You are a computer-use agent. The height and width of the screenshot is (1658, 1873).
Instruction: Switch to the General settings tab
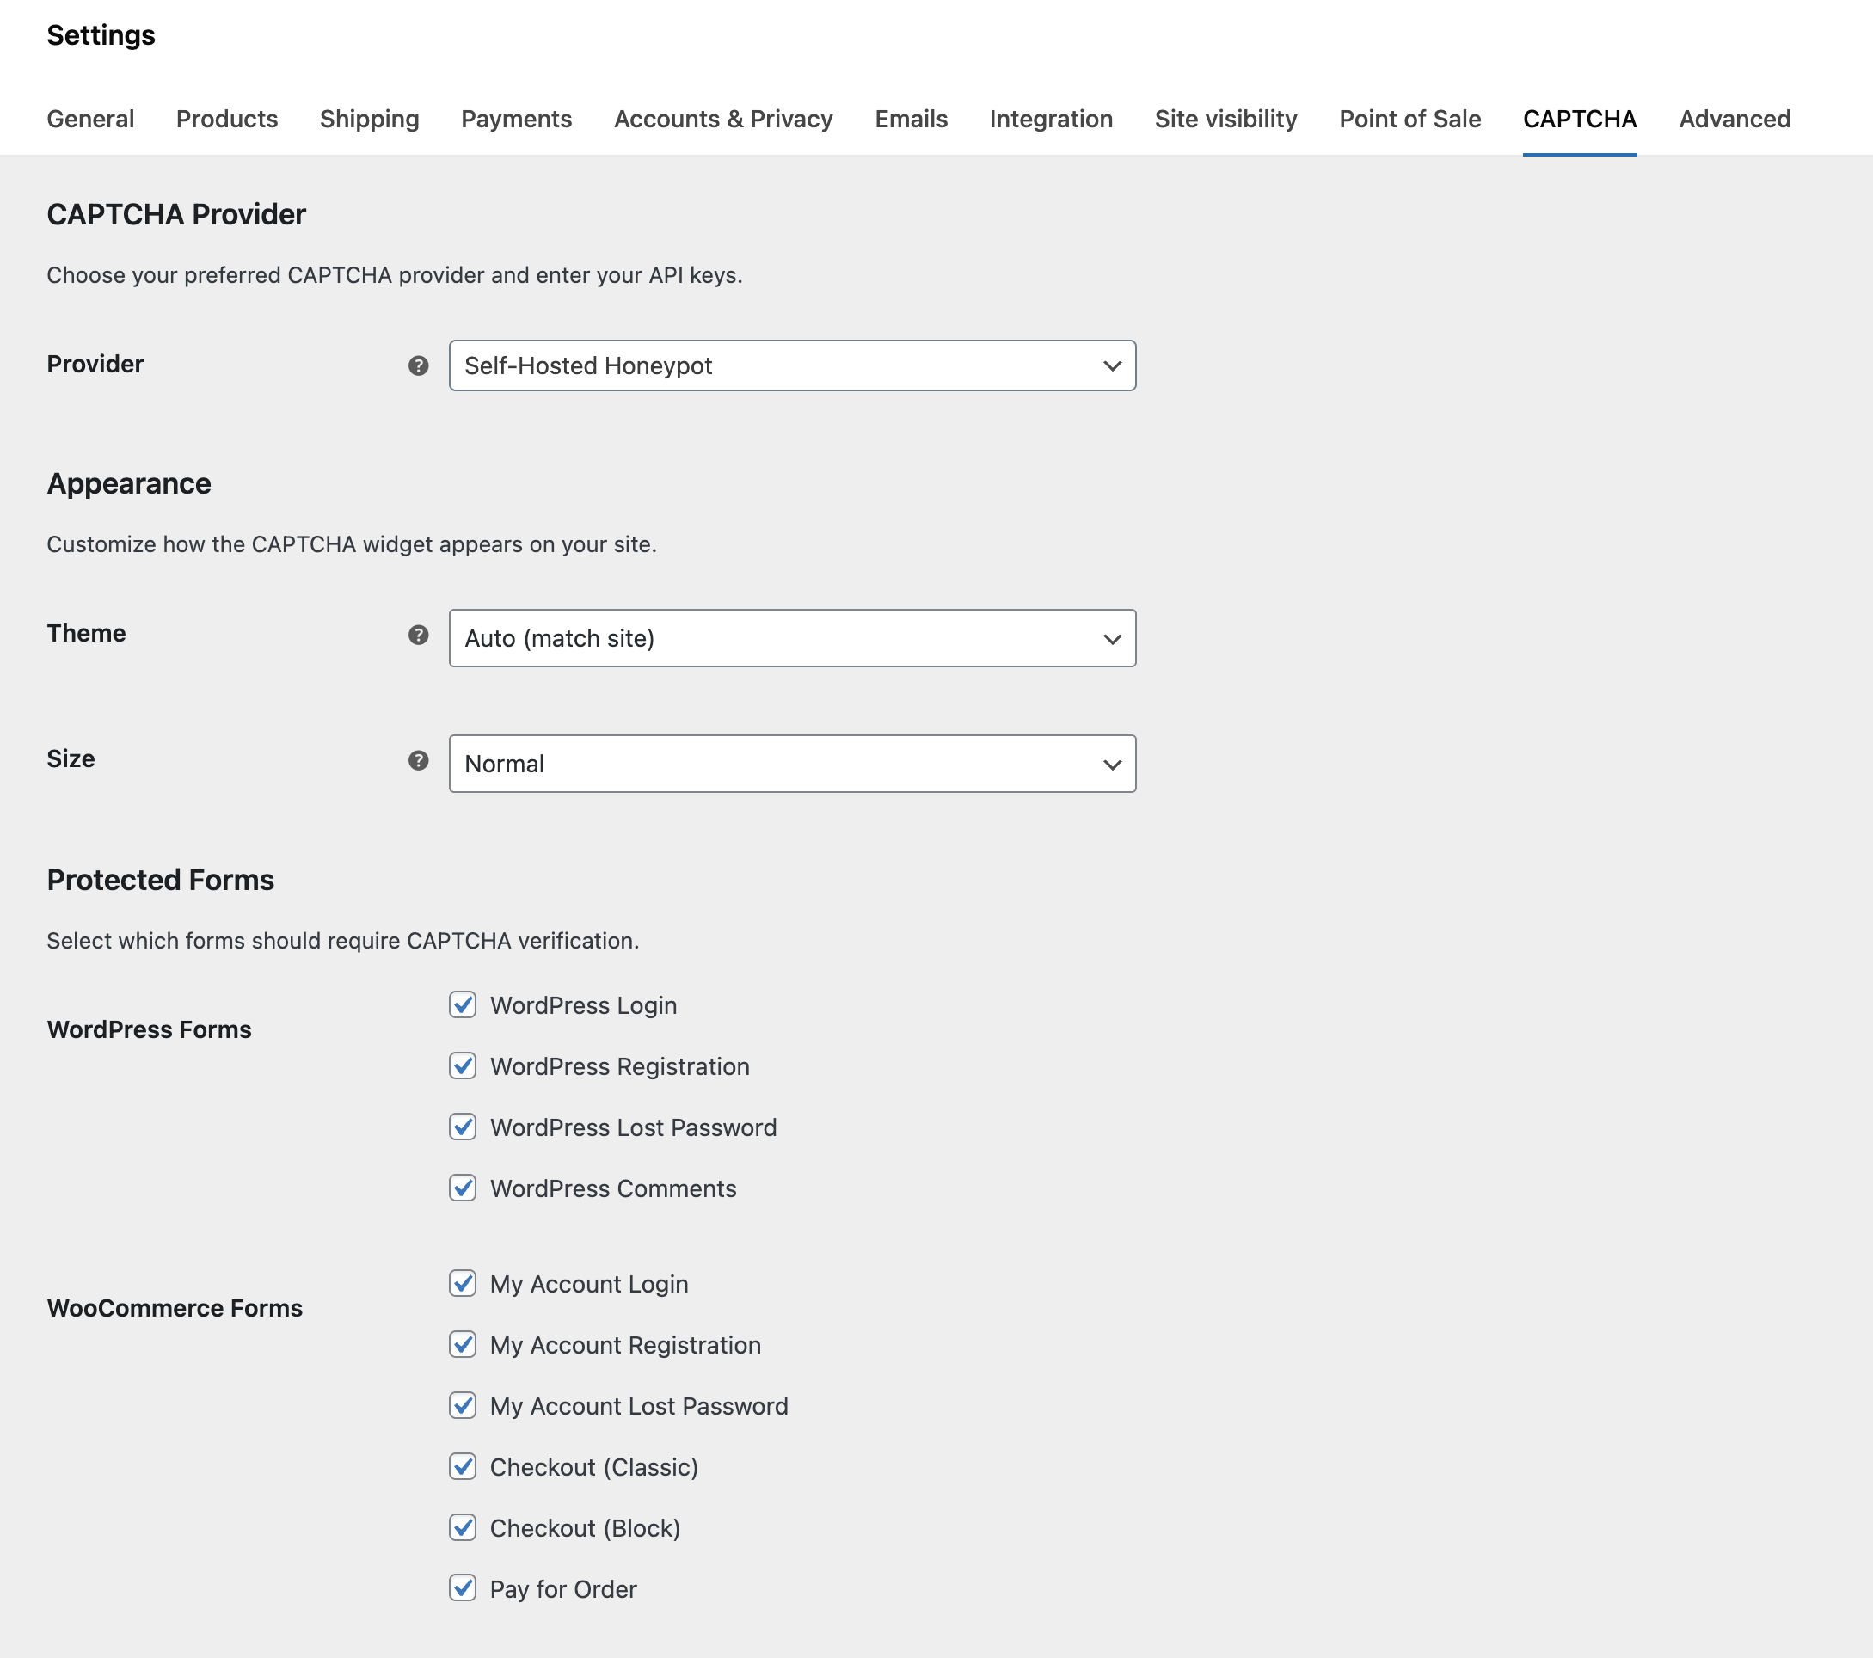click(89, 120)
